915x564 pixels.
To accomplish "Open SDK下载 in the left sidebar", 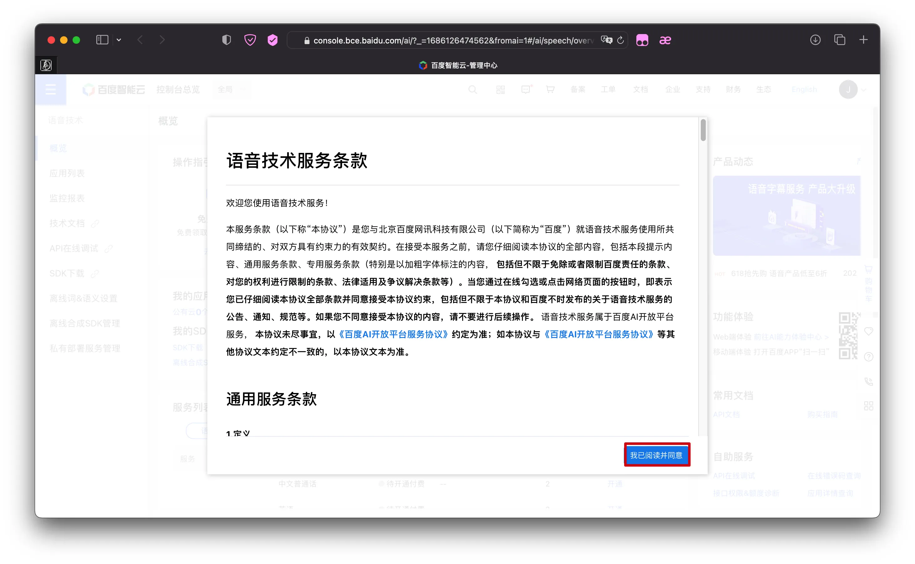I will coord(67,274).
